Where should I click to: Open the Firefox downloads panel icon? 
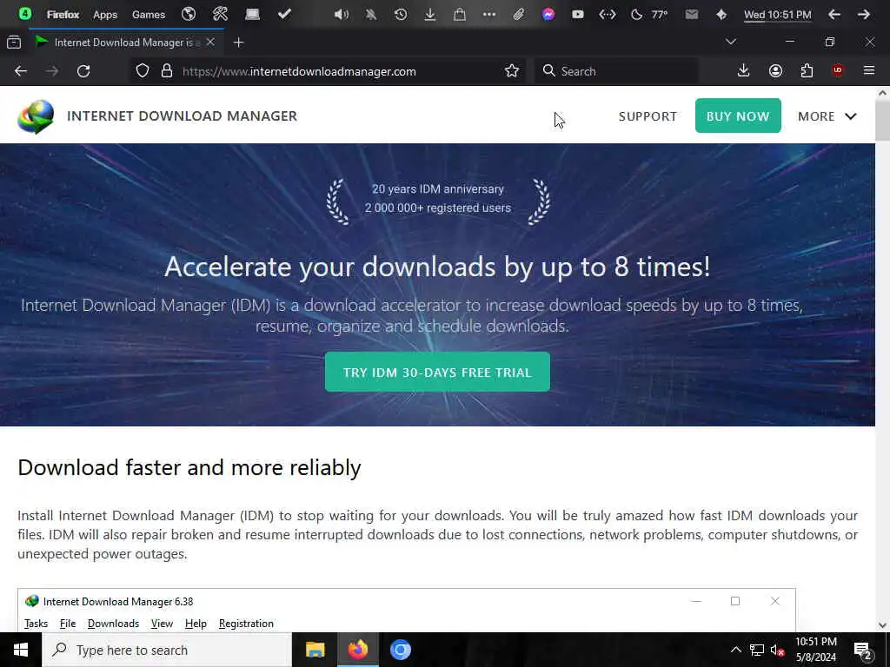point(744,71)
